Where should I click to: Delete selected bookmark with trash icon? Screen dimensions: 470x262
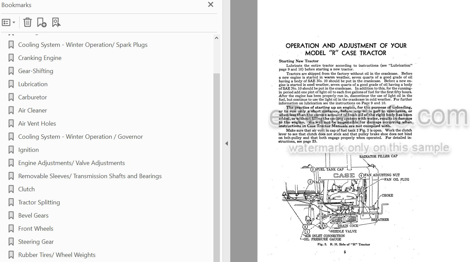click(27, 23)
